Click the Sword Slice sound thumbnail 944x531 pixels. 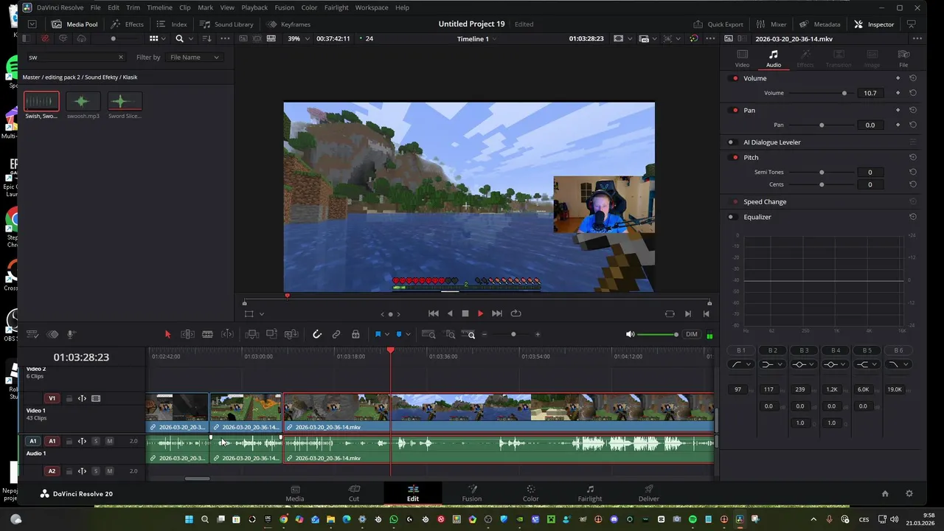click(125, 101)
